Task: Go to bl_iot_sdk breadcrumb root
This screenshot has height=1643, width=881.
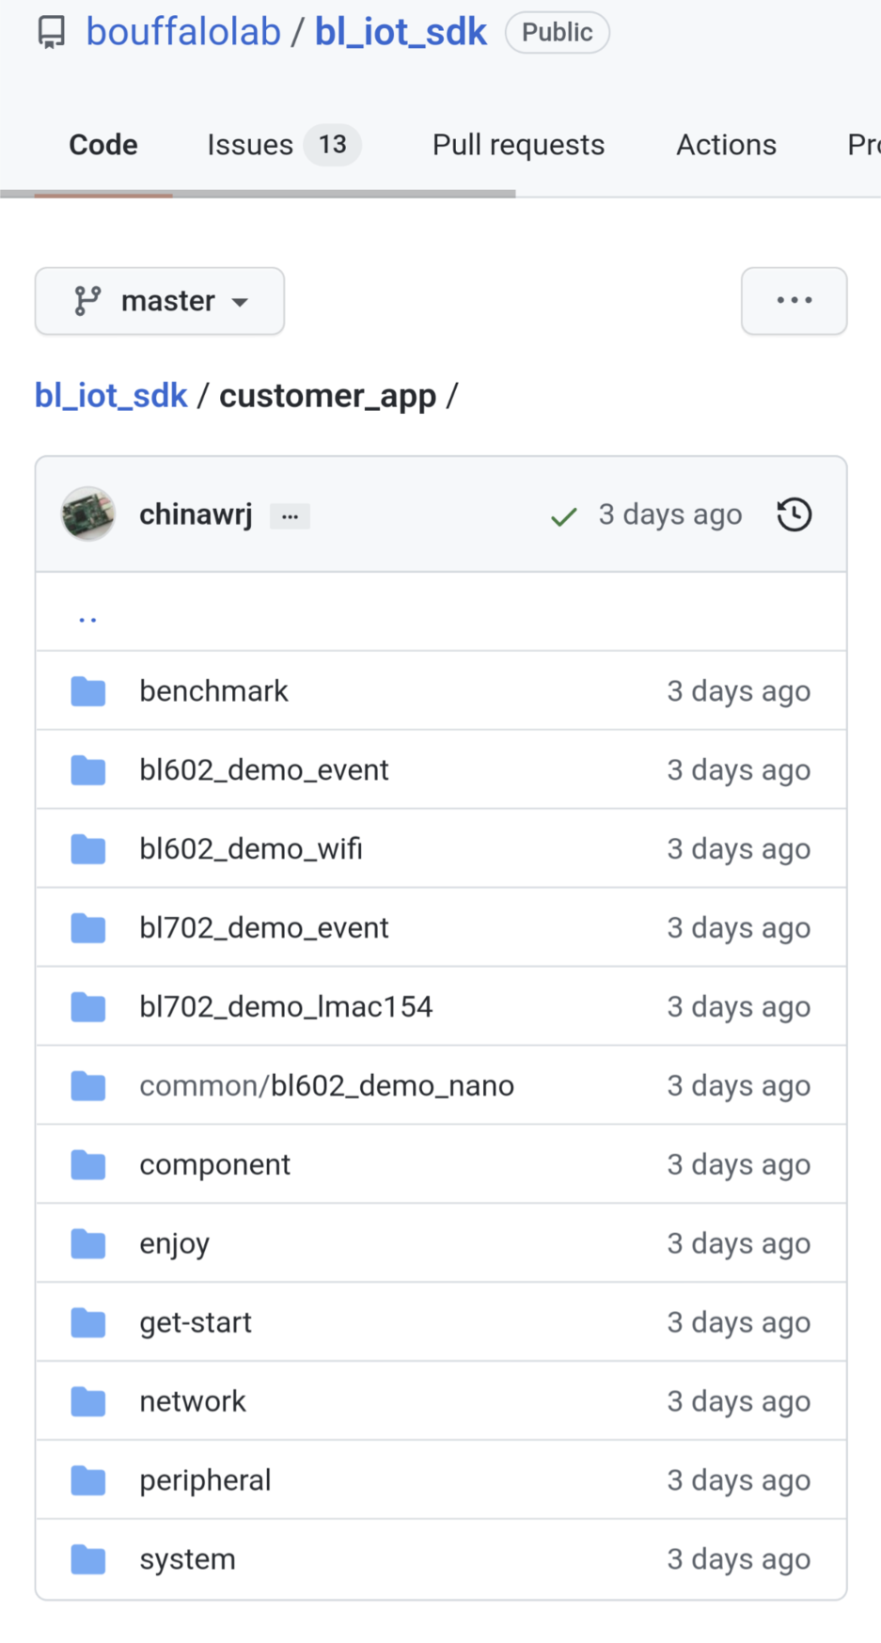Action: [111, 396]
